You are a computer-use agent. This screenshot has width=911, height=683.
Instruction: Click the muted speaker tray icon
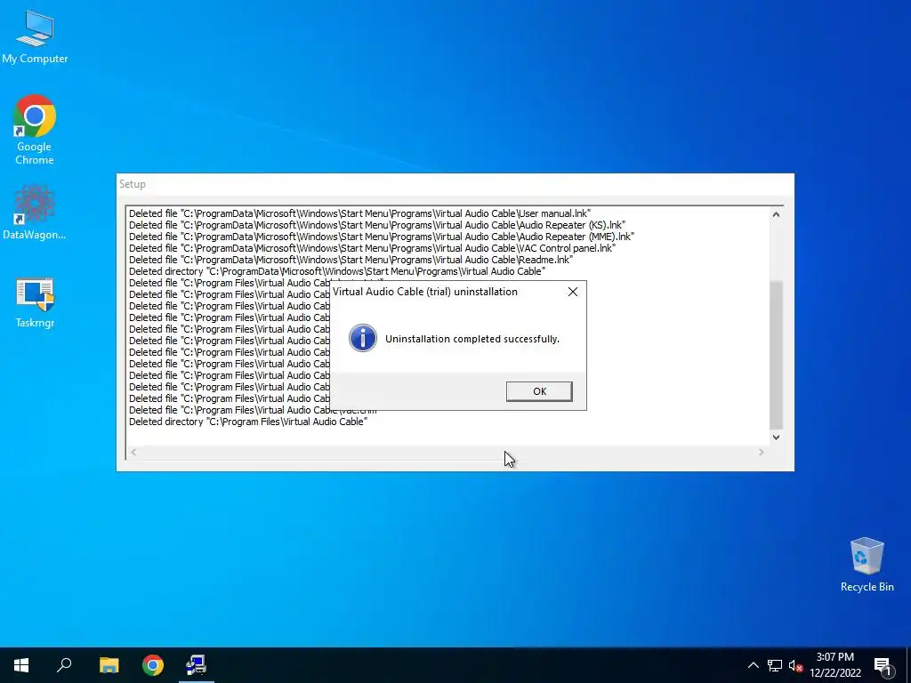[795, 665]
